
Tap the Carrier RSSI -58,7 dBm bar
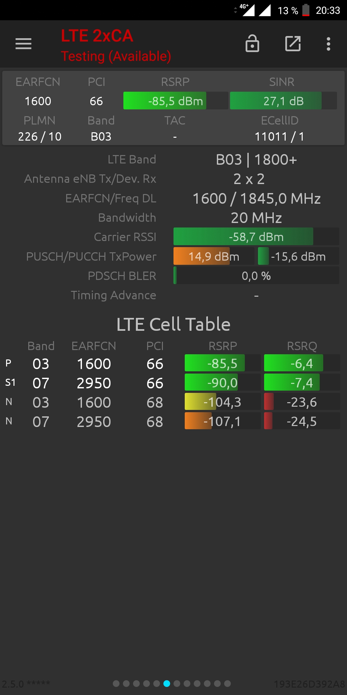(256, 237)
